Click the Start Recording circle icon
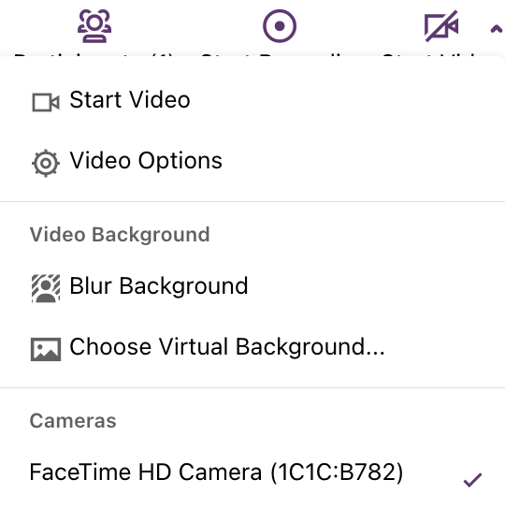Screen dimensions: 505x509 (x=280, y=26)
